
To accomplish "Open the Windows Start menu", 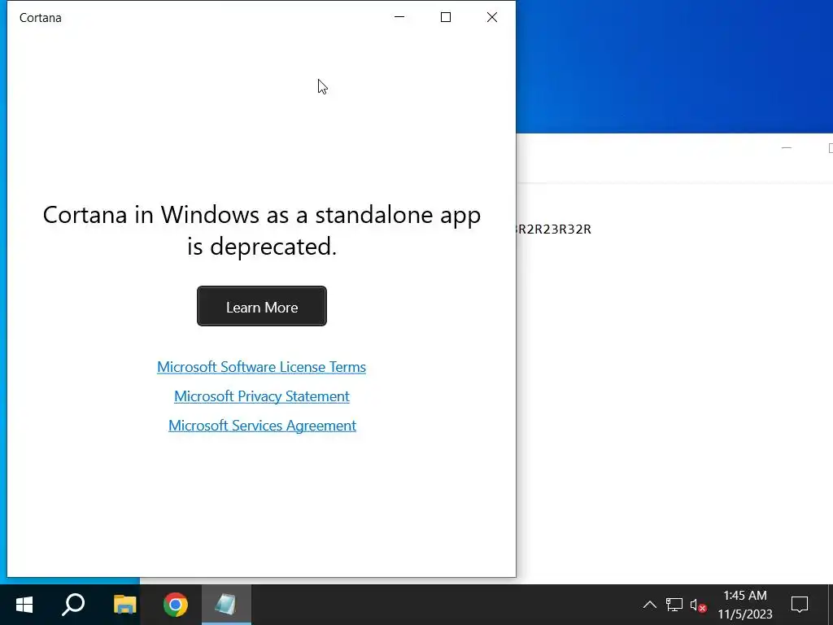I will pyautogui.click(x=24, y=605).
